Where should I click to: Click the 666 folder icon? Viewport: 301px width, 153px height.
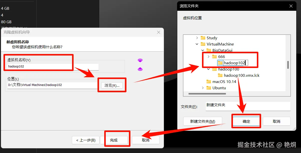pyautogui.click(x=214, y=56)
